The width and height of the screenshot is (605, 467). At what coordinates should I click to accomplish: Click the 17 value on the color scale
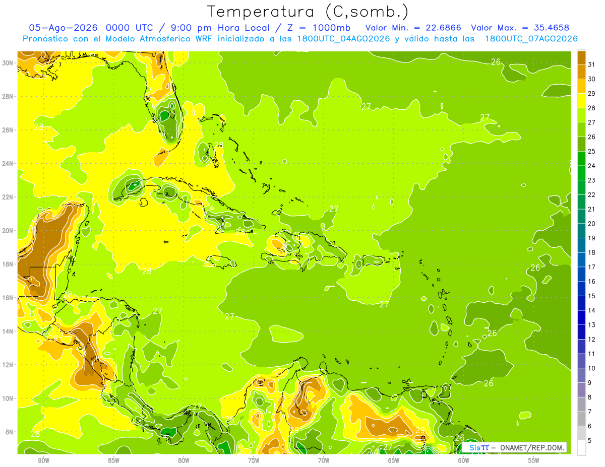click(x=591, y=267)
